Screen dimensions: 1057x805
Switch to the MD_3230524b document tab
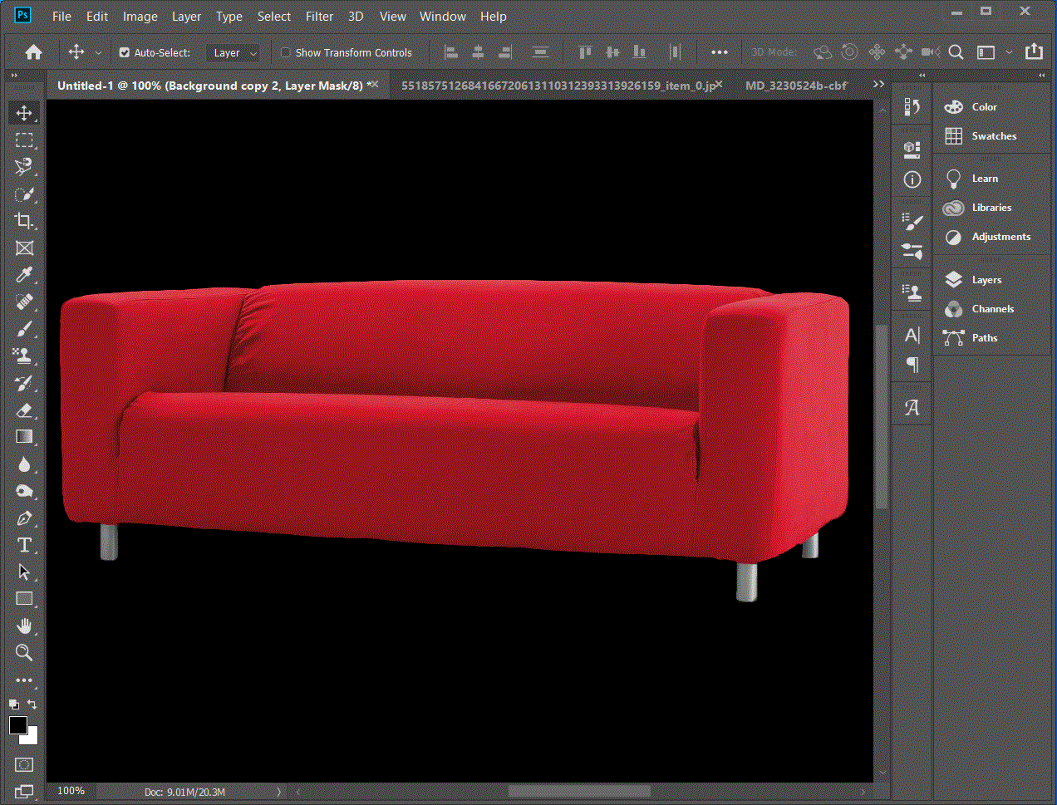[x=795, y=86]
